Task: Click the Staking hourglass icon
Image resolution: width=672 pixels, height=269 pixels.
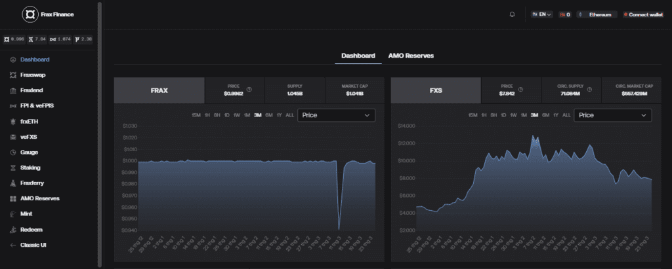Action: pos(13,168)
